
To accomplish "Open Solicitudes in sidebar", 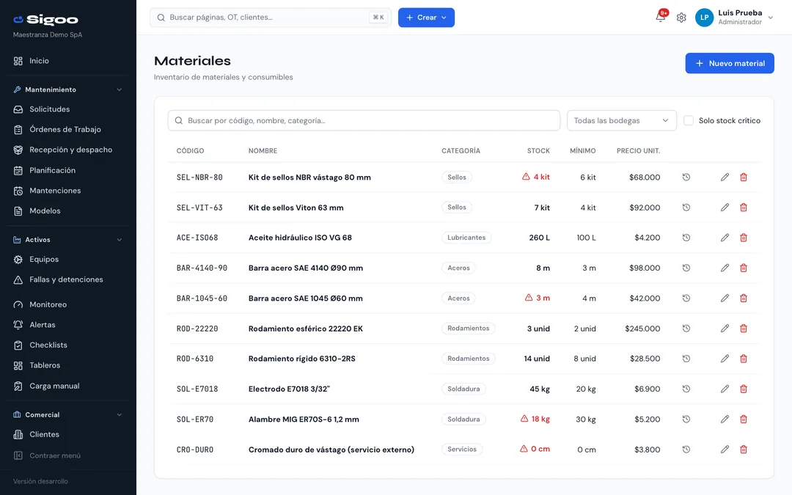I will pos(68,109).
